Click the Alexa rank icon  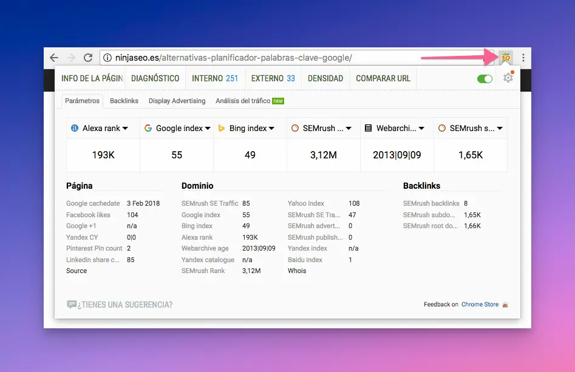[75, 128]
